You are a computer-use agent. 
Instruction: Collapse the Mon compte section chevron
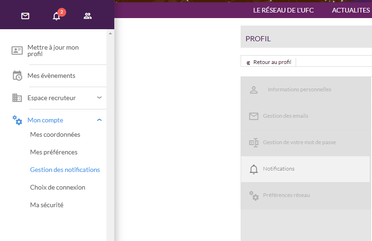pos(99,120)
